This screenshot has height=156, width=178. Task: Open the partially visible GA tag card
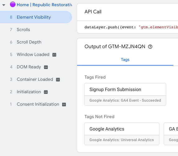(x=171, y=134)
